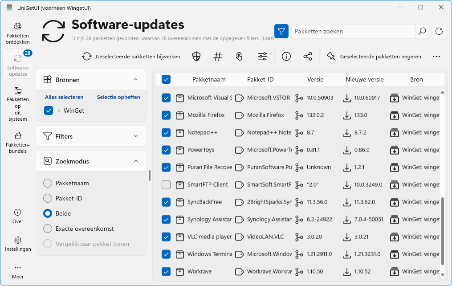Screen dimensions: 452x286
Task: Sort by the Versie column header
Action: click(315, 80)
